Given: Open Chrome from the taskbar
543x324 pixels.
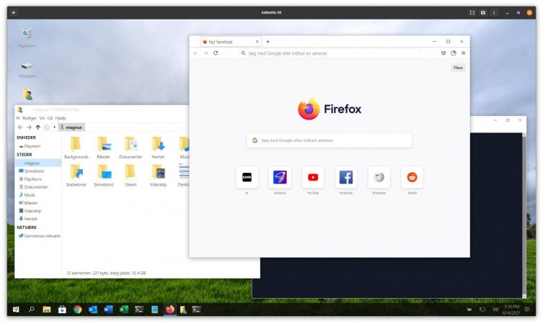Looking at the screenshot, I should 78,310.
